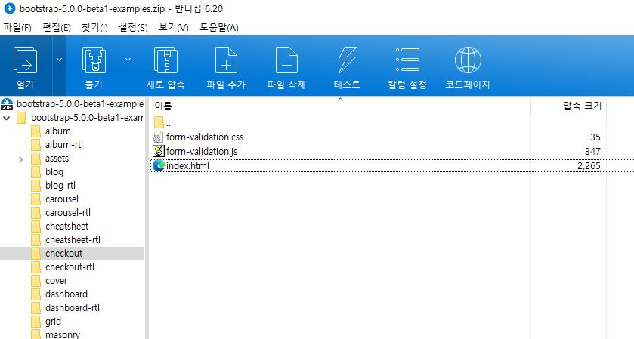This screenshot has width=634, height=339.
Task: Click the 파일 삭제 (Delete file) icon
Action: tap(286, 60)
